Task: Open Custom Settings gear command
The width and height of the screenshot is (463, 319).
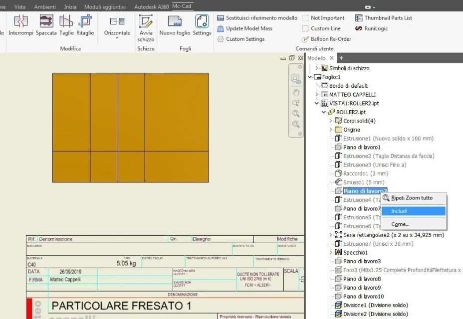Action: [240, 39]
